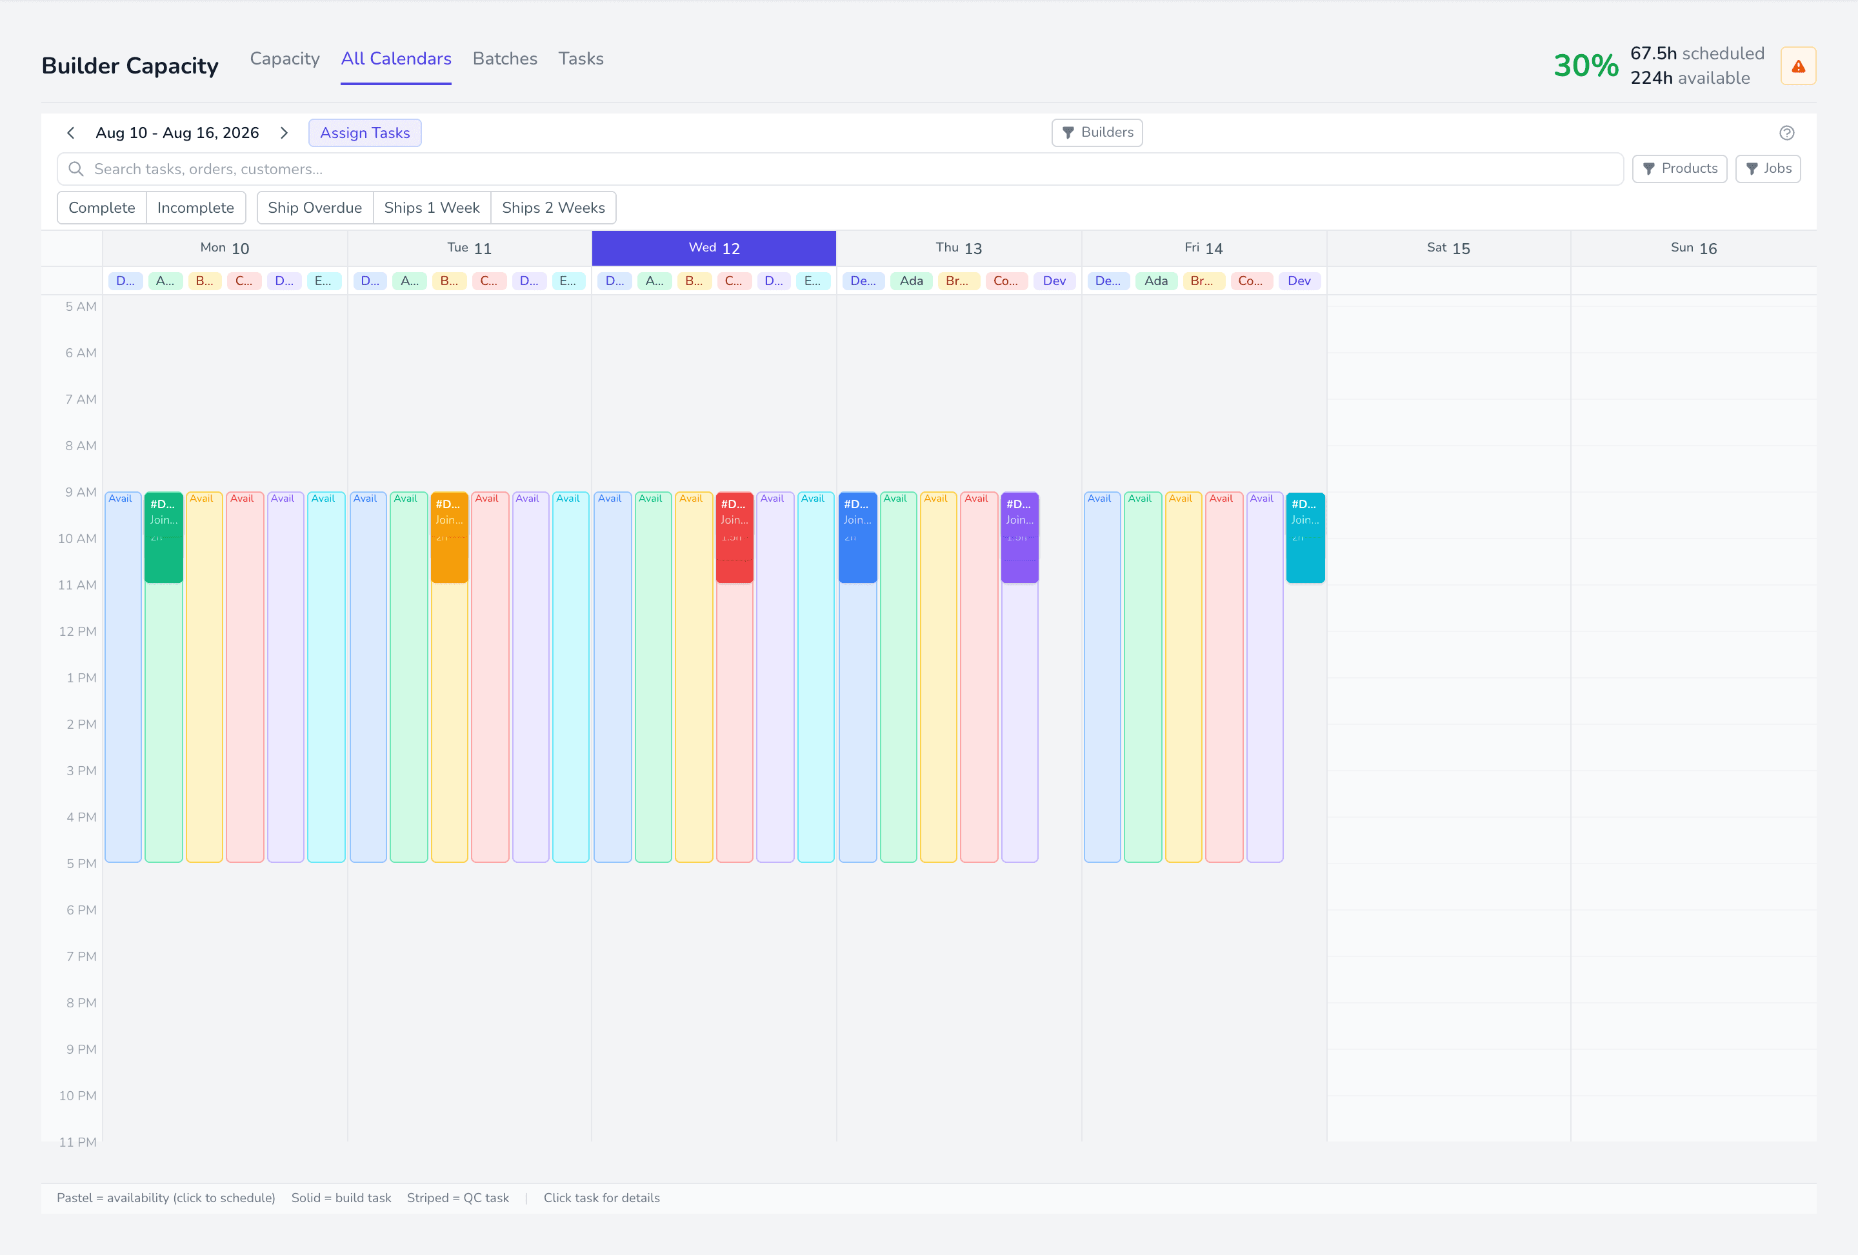Go to previous week with left chevron

70,133
